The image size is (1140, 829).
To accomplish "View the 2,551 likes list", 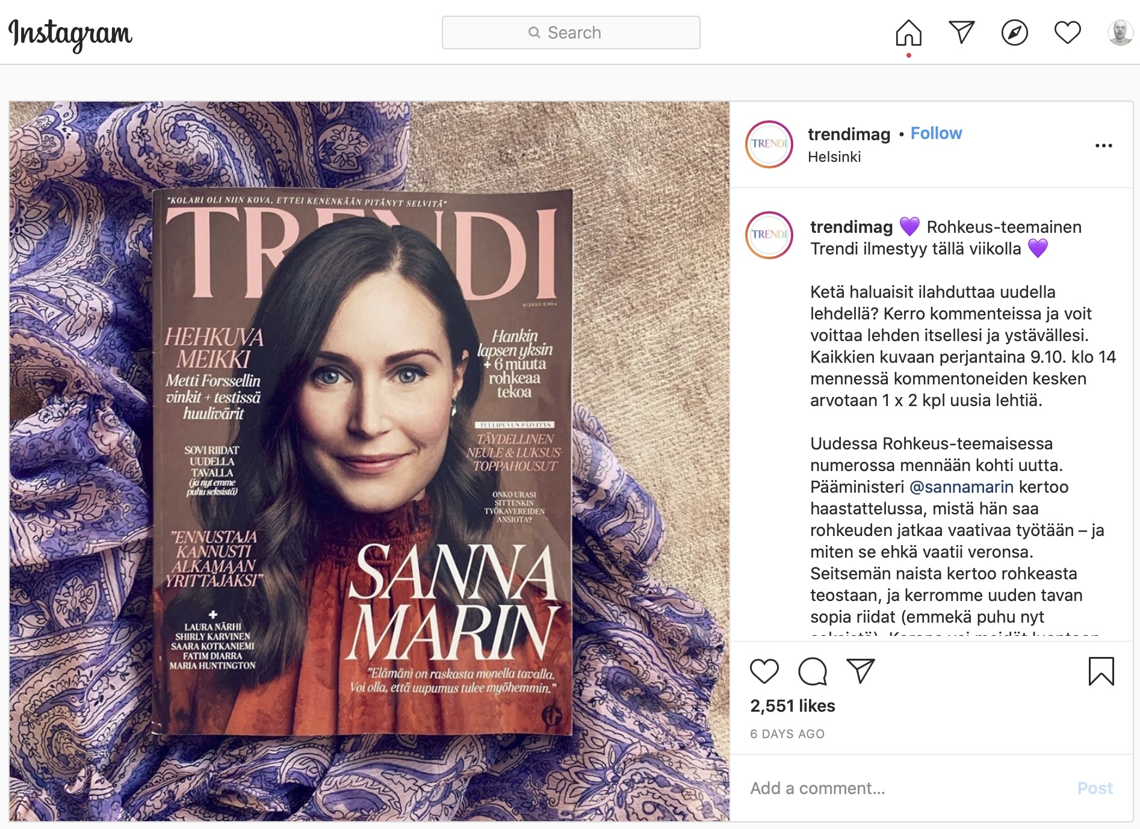I will coord(792,706).
